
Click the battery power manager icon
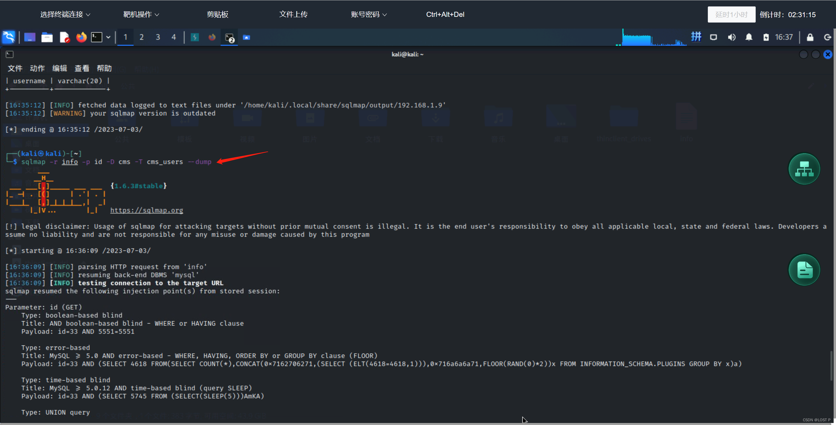[766, 37]
